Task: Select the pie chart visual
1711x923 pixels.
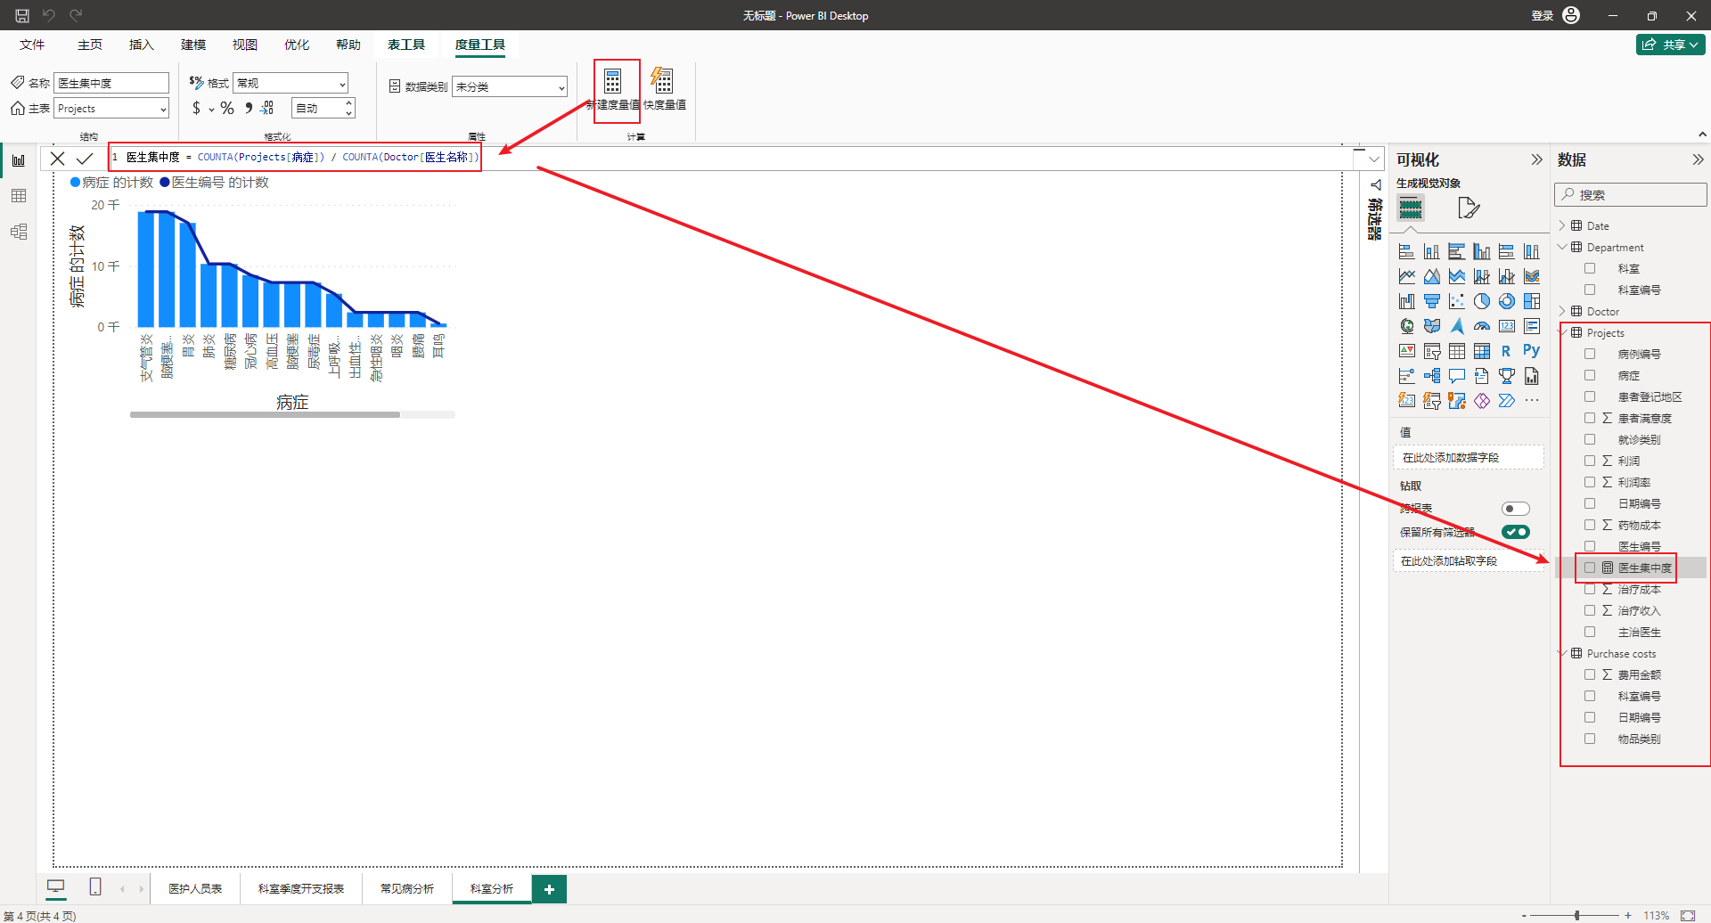Action: 1482,301
